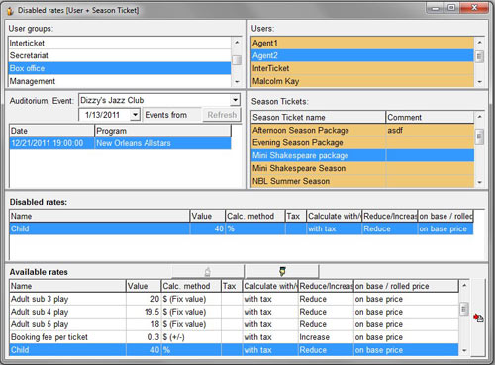Click the Value header in Disabled rates
The image size is (495, 365).
[x=208, y=216]
